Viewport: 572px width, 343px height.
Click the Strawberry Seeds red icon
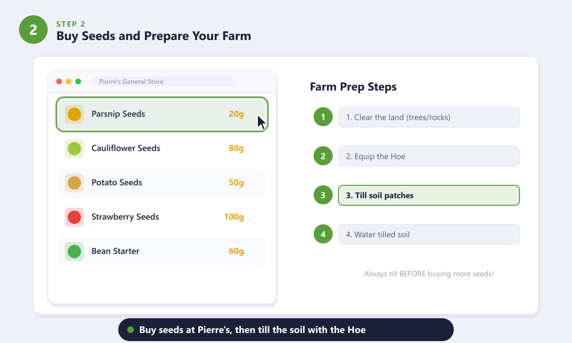74,217
